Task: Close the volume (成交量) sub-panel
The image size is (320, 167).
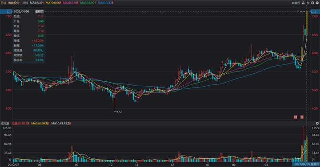Action: point(317,123)
